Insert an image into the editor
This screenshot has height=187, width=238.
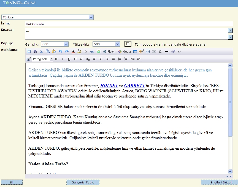pos(98,51)
